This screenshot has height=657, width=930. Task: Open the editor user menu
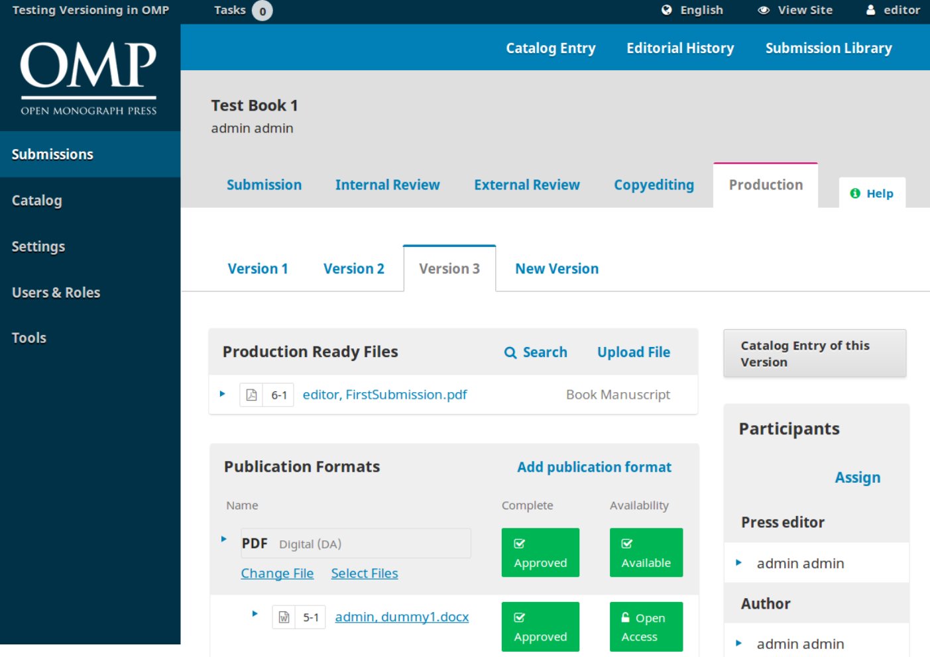[894, 10]
